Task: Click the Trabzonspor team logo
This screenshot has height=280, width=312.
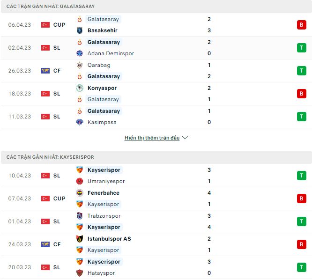Action: [x=79, y=216]
